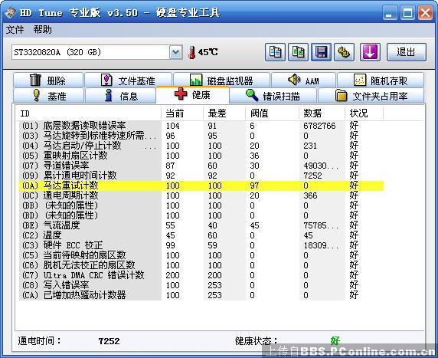This screenshot has width=438, height=358.
Task: Click the thermometer temperature icon
Action: point(192,52)
